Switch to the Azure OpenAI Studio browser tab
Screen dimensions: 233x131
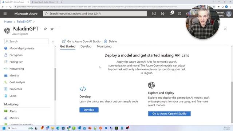point(44,2)
